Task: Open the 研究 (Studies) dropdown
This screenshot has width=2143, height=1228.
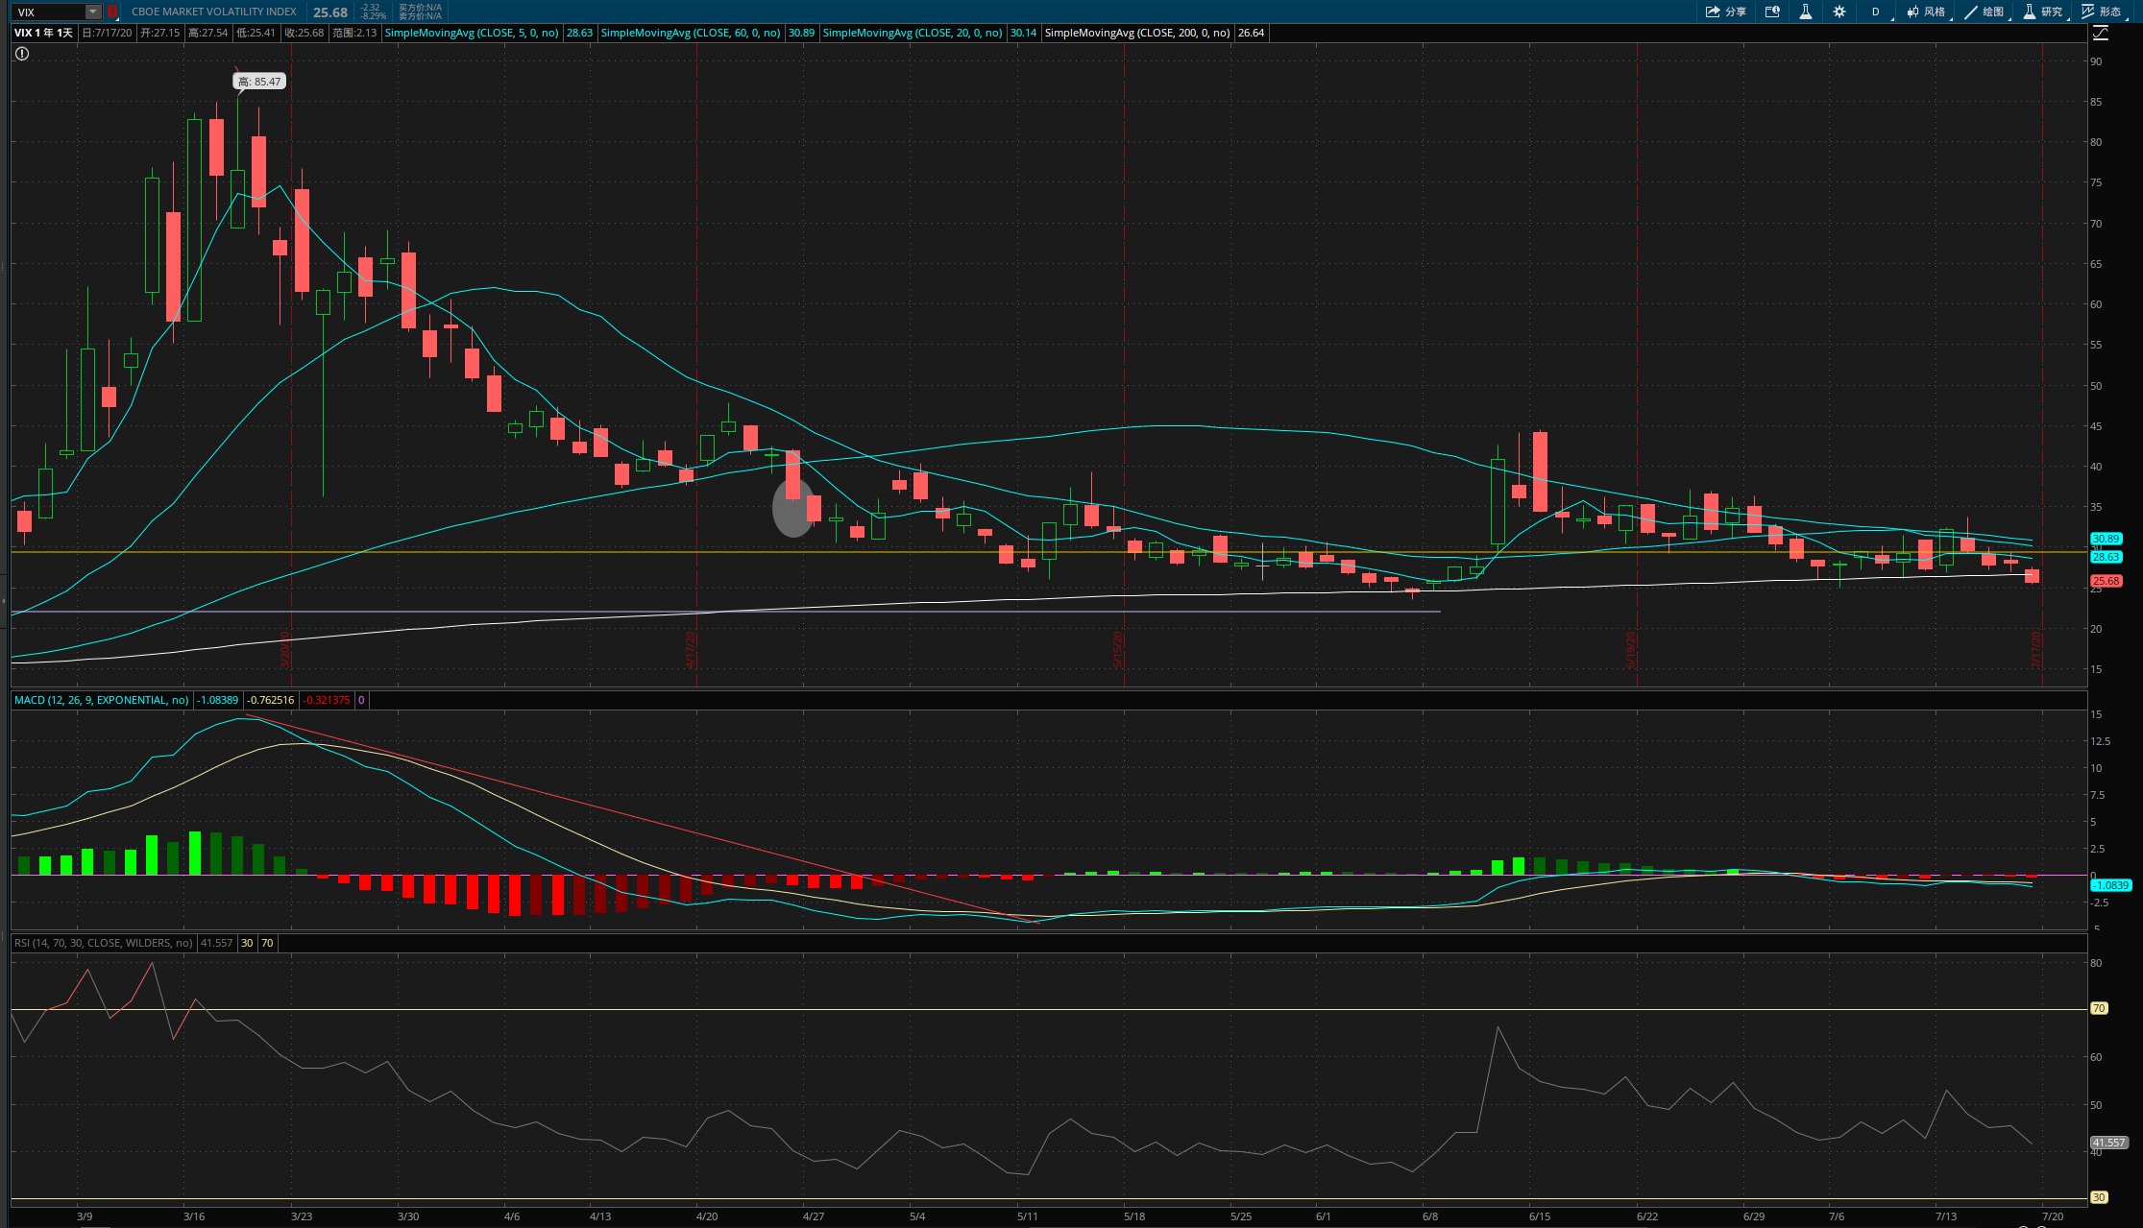Action: tap(2043, 12)
